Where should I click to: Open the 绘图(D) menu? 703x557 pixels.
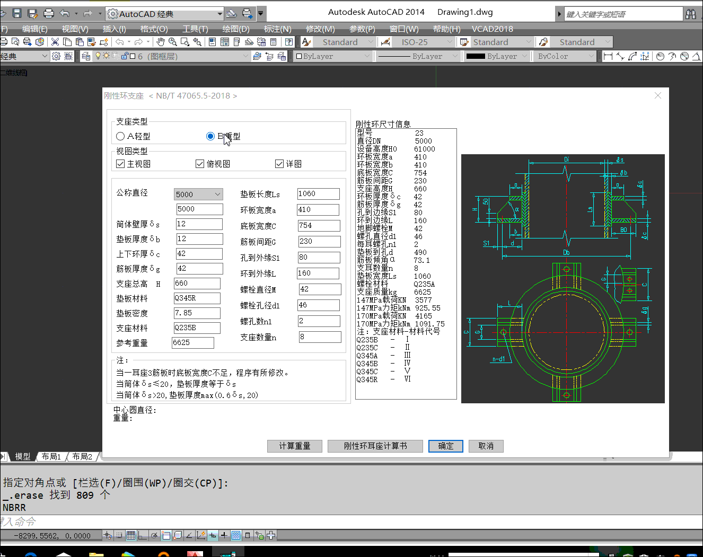coord(235,29)
